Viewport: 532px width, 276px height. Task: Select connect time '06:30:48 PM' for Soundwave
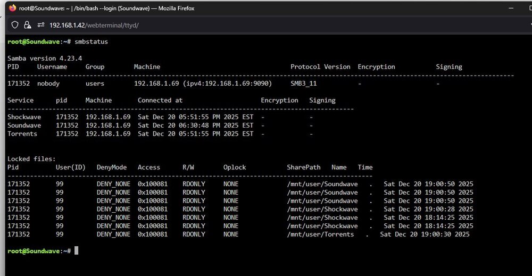pos(199,126)
